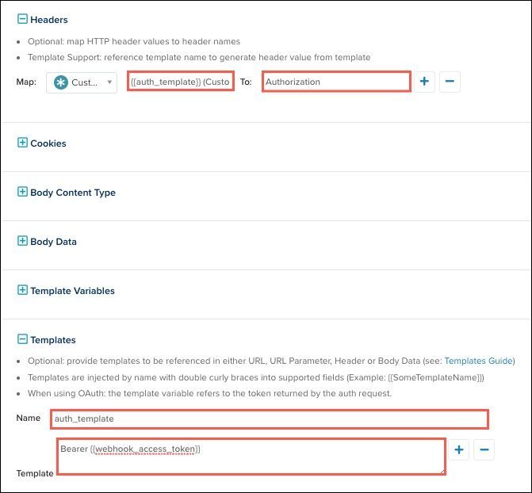Screen dimensions: 532x493
Task: Remove header mapping with minus button
Action: [x=450, y=82]
